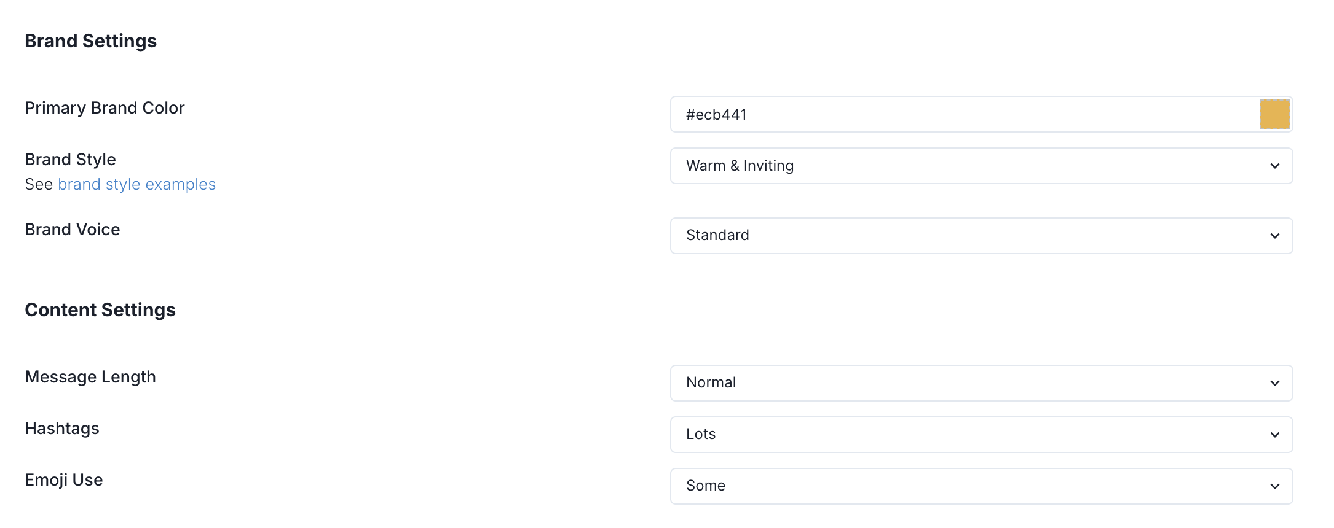The height and width of the screenshot is (528, 1334).
Task: Click the chevron arrow of Brand Voice
Action: [1274, 236]
